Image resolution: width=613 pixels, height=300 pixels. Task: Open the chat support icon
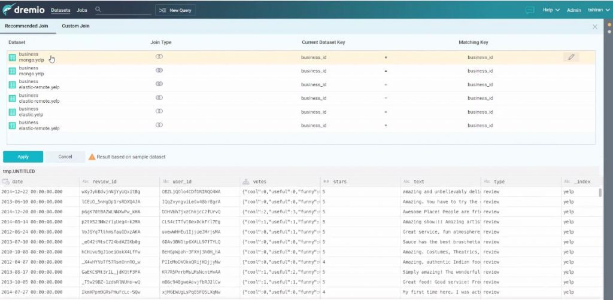530,10
